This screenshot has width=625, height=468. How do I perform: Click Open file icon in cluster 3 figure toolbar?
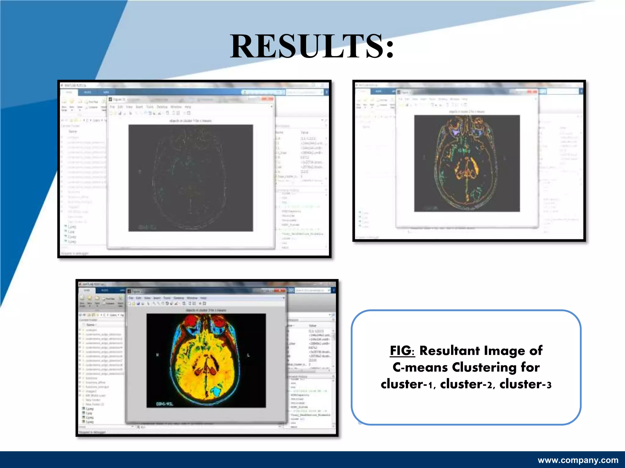click(x=133, y=303)
